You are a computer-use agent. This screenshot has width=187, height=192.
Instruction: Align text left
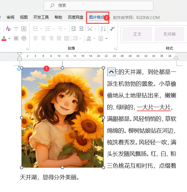(x=36, y=38)
